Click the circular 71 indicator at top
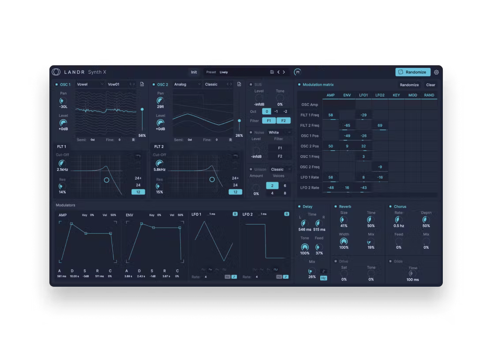This screenshot has width=494, height=337. (297, 72)
